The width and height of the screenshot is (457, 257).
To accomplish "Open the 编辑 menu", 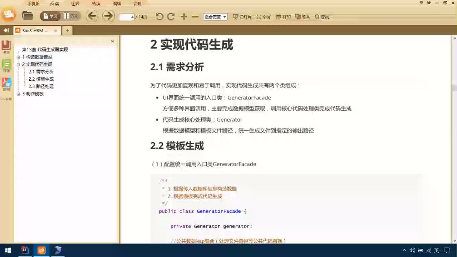I will [x=117, y=4].
